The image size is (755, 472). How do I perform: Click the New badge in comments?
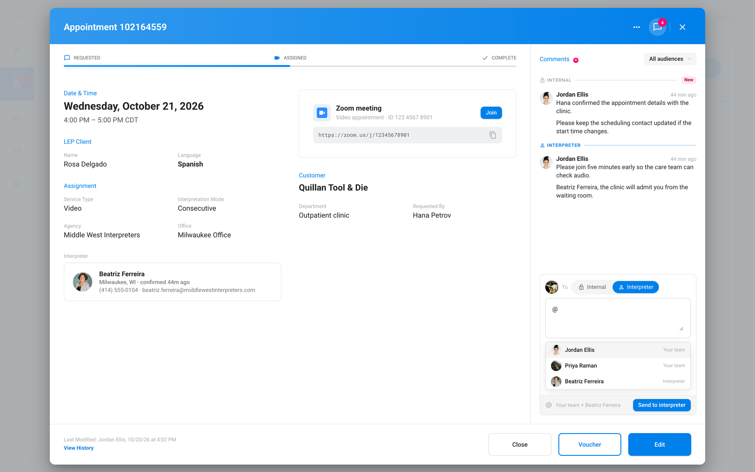pos(689,80)
